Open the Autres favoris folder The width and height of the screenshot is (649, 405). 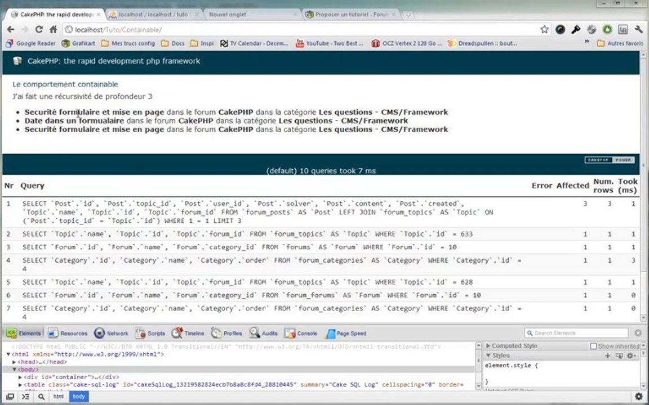[x=620, y=43]
